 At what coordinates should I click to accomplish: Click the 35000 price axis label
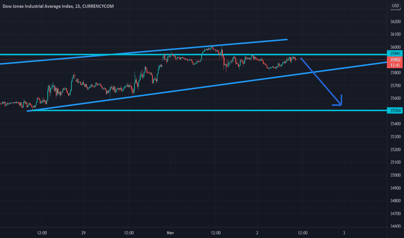tap(395, 175)
